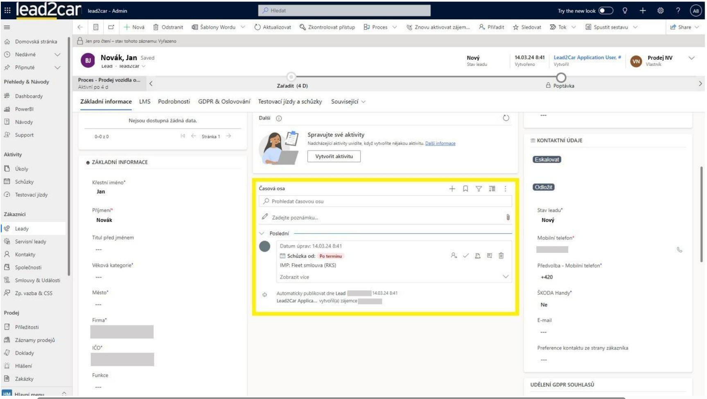Screen dimensions: 707x399
Task: Open the timeline filter funnel icon
Action: [x=479, y=188]
